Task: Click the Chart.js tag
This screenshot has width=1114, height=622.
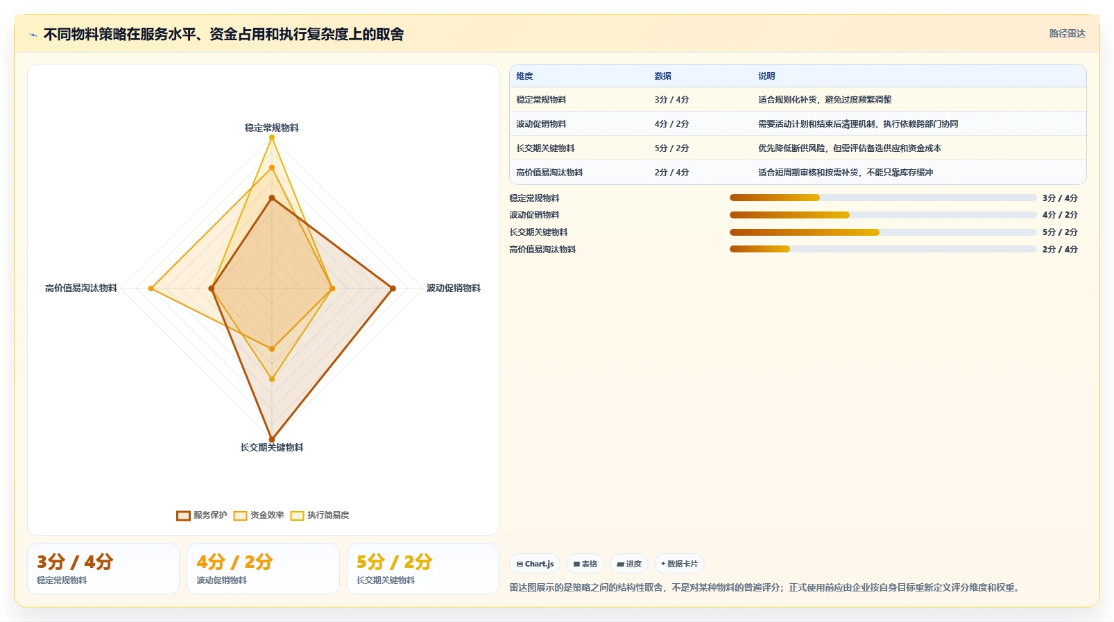Action: point(535,564)
